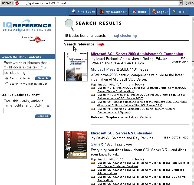Open the My Bookshelf menu item
Viewport: 194px width, 185px height.
click(113, 12)
